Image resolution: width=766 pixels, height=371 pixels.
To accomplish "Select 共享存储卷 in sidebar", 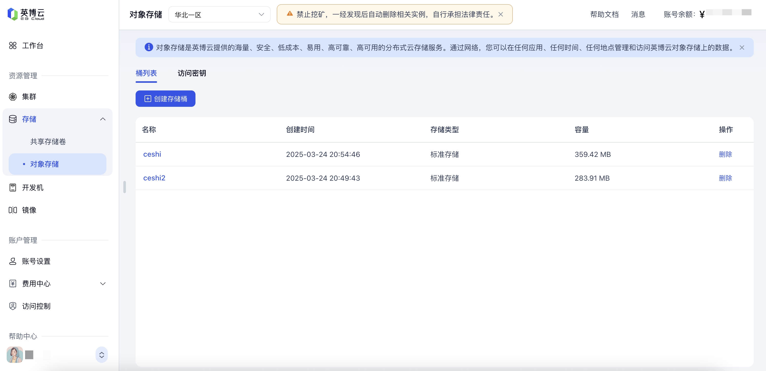I will (x=48, y=141).
